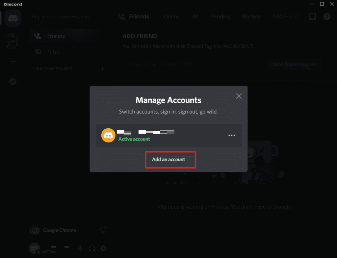Click the Add an account button
Viewport: 337px width, 258px height.
pos(168,160)
